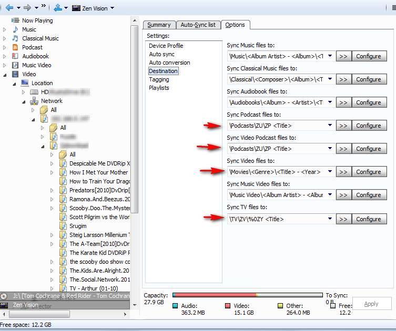Select the Music Video node icon
This screenshot has width=396, height=331.
(x=15, y=65)
